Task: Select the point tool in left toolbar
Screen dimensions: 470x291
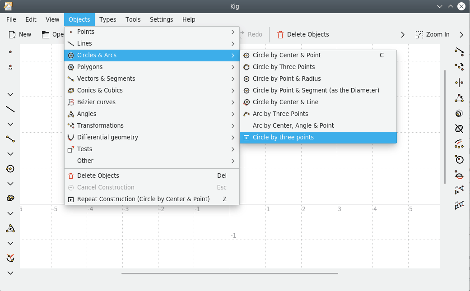Action: pos(10,52)
